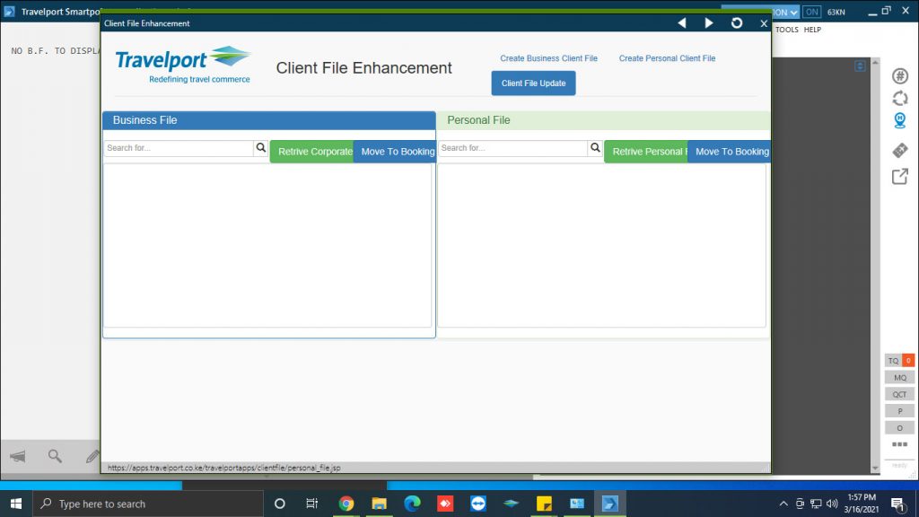Open Microsoft Edge from taskbar
This screenshot has height=517, width=919.
(x=412, y=504)
